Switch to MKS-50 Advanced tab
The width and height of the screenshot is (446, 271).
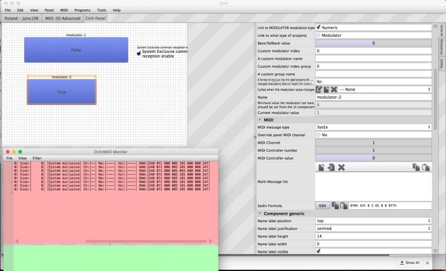pos(62,18)
